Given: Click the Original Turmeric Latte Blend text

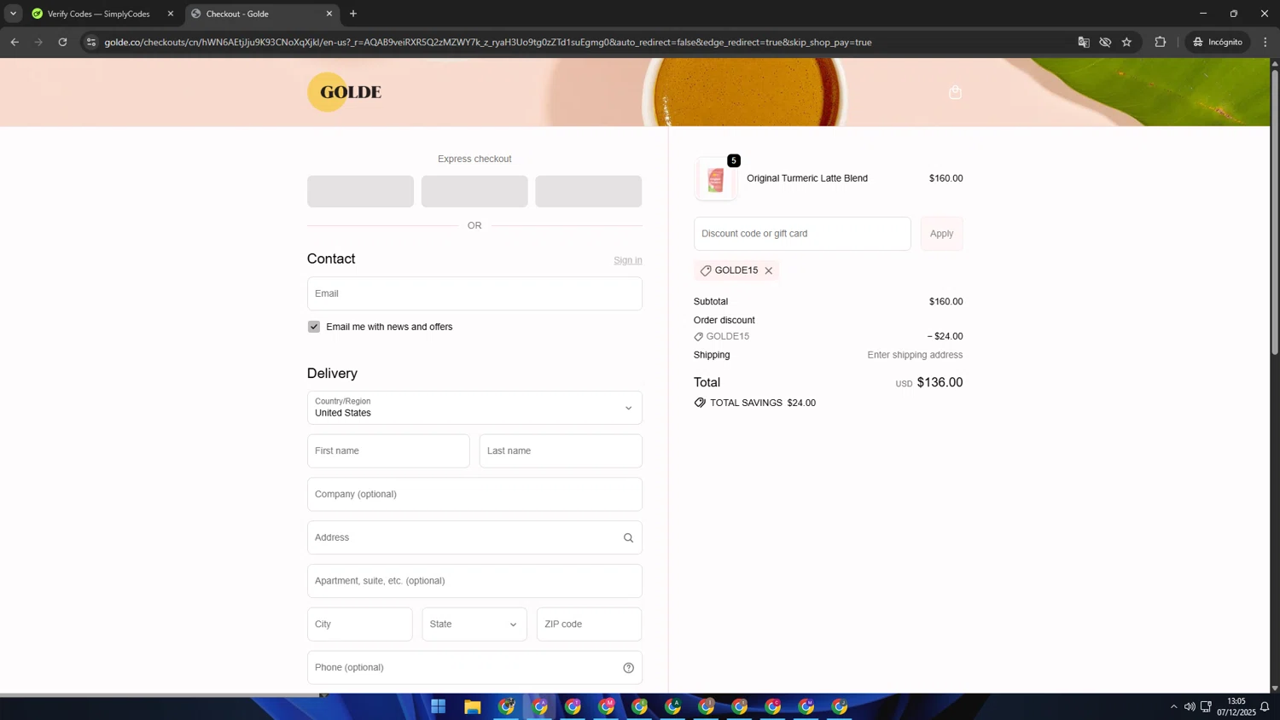Looking at the screenshot, I should click(x=807, y=178).
